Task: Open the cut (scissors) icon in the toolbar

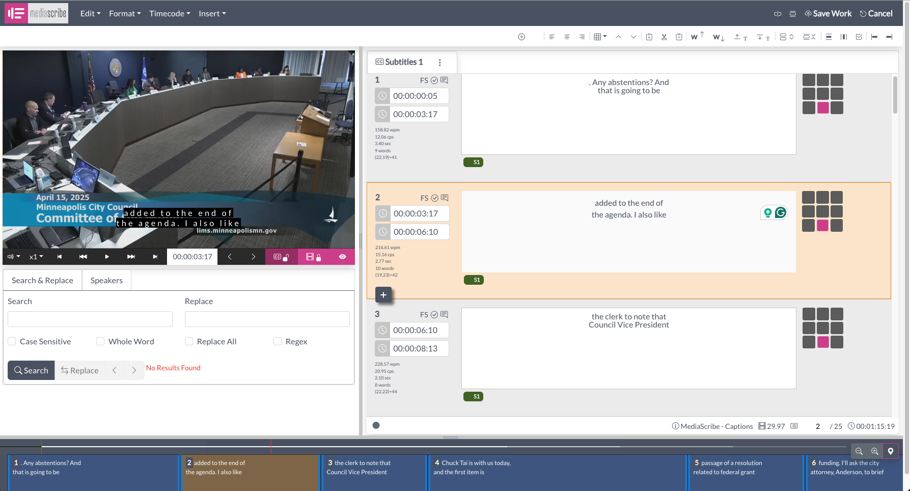Action: pos(664,36)
